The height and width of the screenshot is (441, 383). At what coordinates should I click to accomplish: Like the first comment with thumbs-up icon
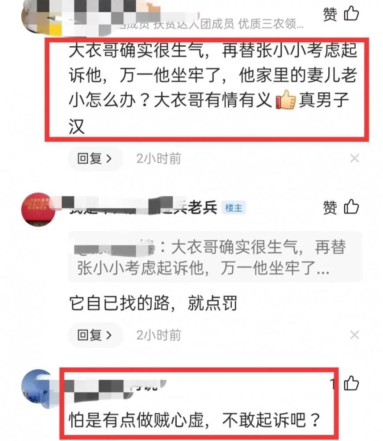[x=351, y=14]
